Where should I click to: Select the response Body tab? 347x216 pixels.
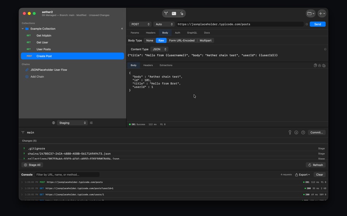pyautogui.click(x=133, y=65)
